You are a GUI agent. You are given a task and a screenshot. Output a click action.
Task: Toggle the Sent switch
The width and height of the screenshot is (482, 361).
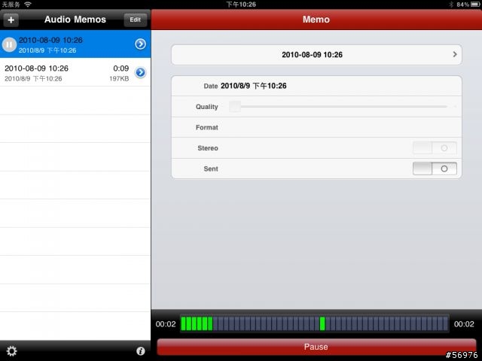pos(435,168)
